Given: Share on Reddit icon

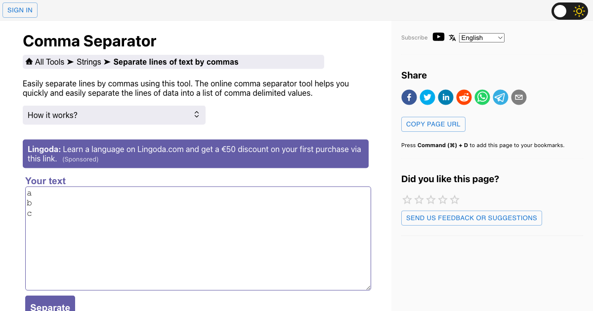Looking at the screenshot, I should click(x=464, y=97).
